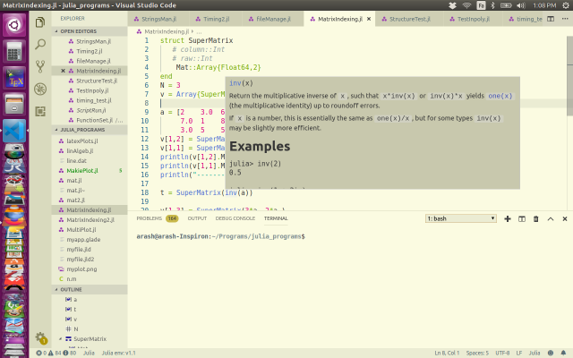Screen dimensions: 573x358
Task: Select the Terminal panel tab
Action: 276,218
